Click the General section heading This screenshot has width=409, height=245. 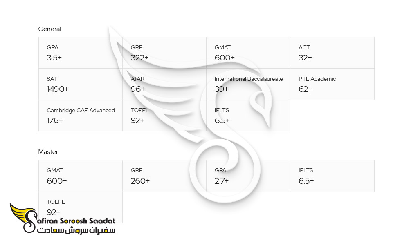(49, 29)
